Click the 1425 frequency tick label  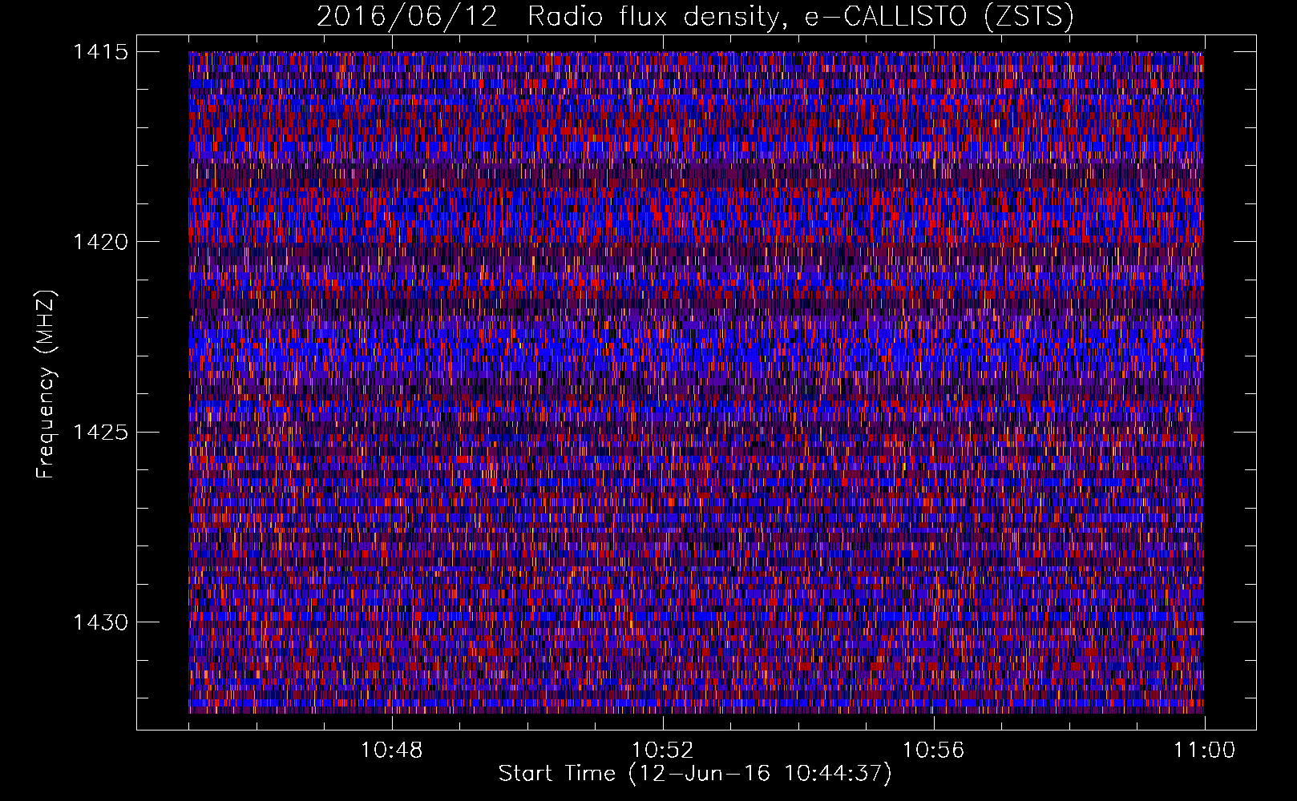(100, 433)
